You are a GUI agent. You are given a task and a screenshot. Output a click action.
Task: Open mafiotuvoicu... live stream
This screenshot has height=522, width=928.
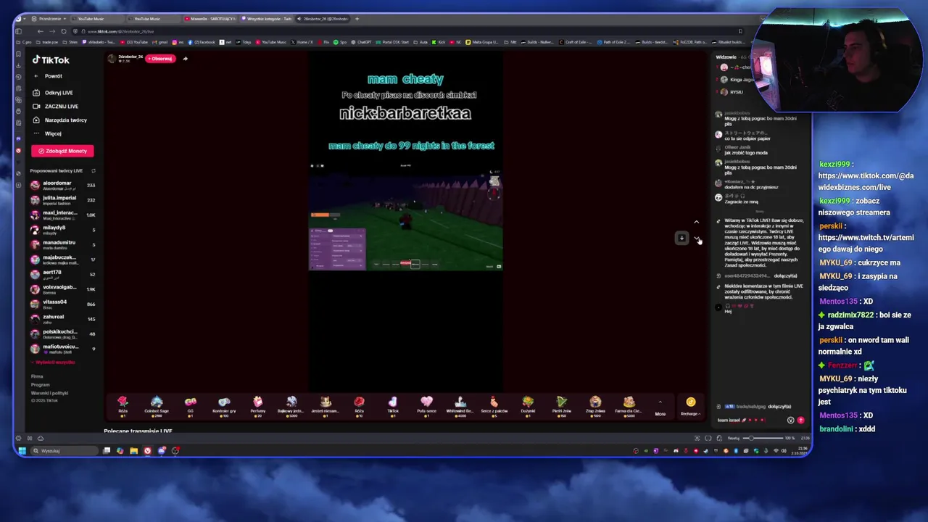(x=62, y=348)
